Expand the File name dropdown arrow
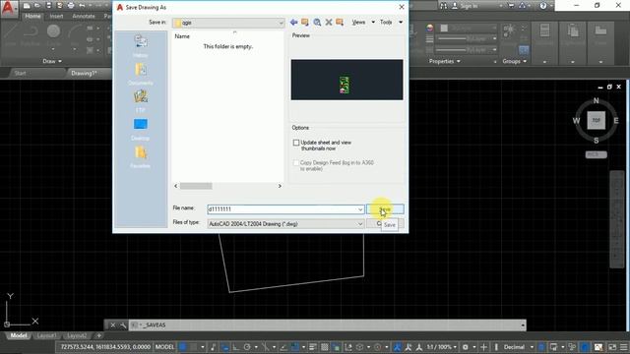The height and width of the screenshot is (354, 630). tap(360, 209)
